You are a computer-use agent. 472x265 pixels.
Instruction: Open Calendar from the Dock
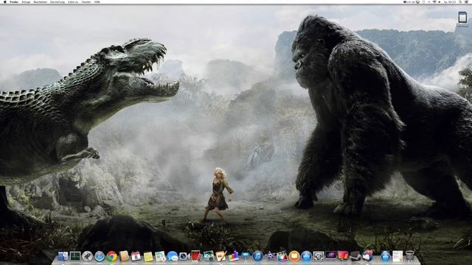[136, 256]
